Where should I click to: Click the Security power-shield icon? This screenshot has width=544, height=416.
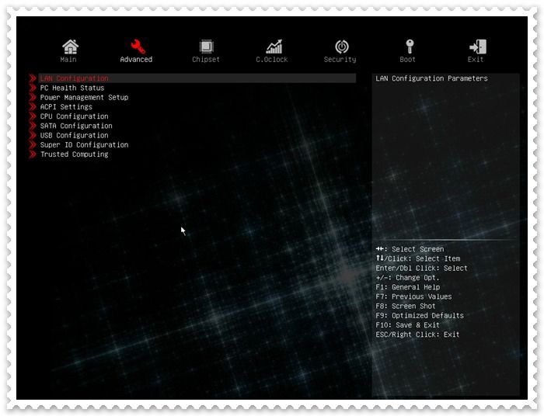[x=342, y=47]
